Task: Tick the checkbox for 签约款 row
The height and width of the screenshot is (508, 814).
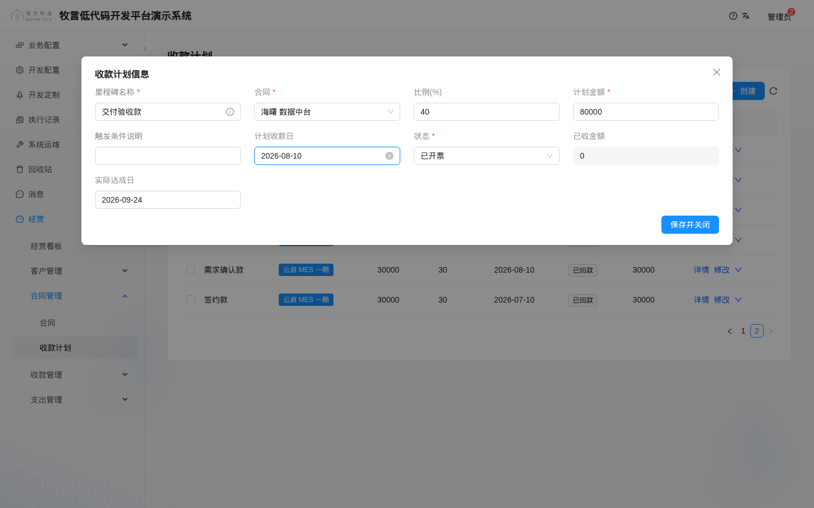Action: (x=190, y=300)
